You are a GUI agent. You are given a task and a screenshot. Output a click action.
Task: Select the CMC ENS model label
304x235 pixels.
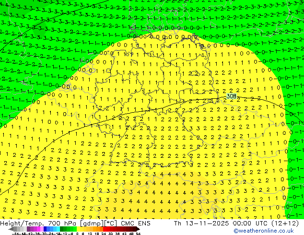[x=136, y=223]
